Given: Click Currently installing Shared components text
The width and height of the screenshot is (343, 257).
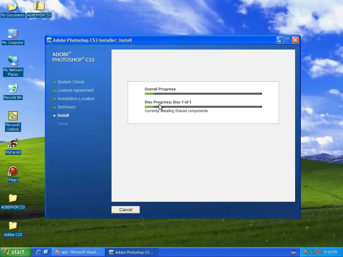Looking at the screenshot, I should pyautogui.click(x=176, y=111).
